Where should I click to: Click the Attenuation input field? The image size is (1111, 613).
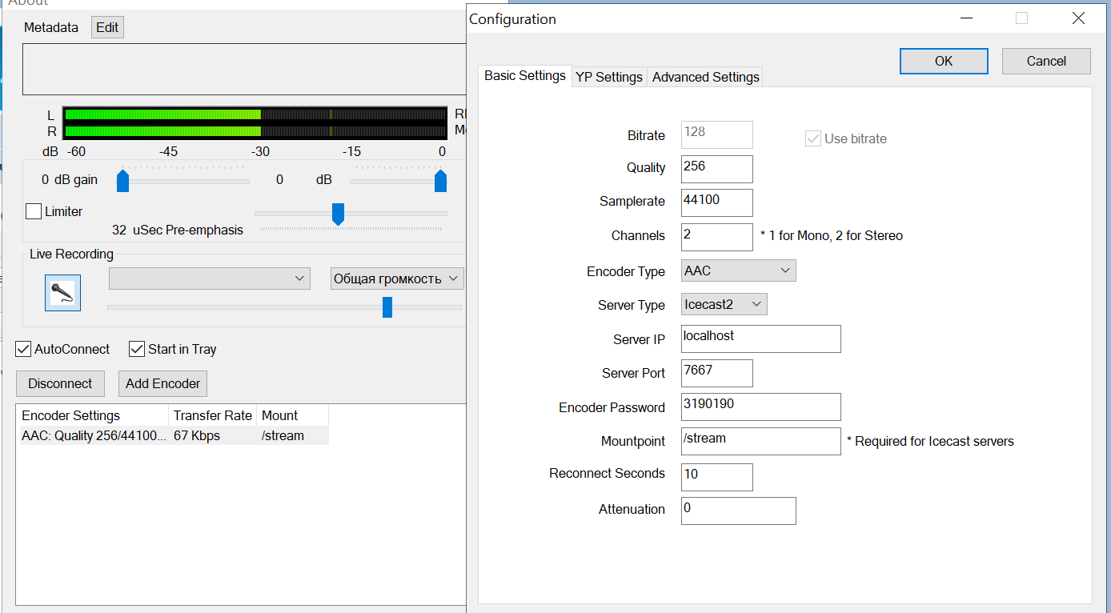tap(739, 511)
